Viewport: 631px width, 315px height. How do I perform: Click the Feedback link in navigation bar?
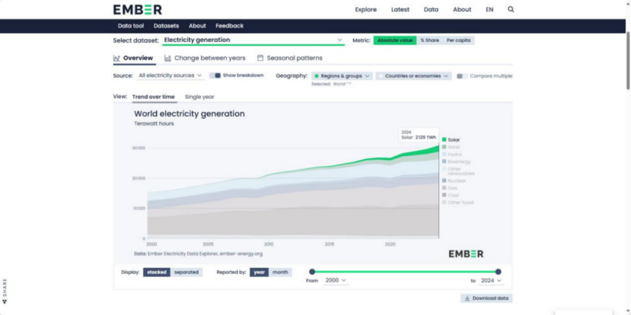(229, 26)
